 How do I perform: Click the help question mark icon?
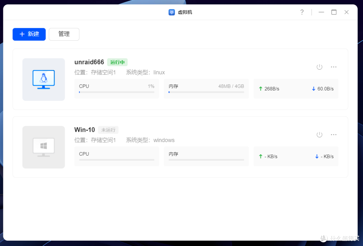click(301, 12)
